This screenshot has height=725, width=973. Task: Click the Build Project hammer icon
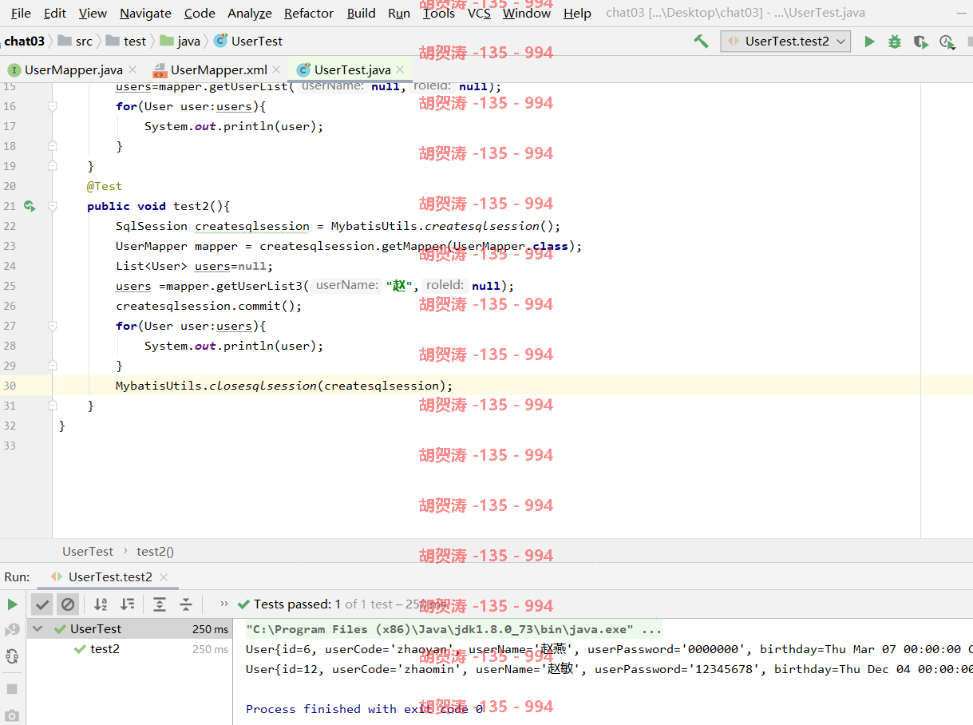[x=701, y=41]
